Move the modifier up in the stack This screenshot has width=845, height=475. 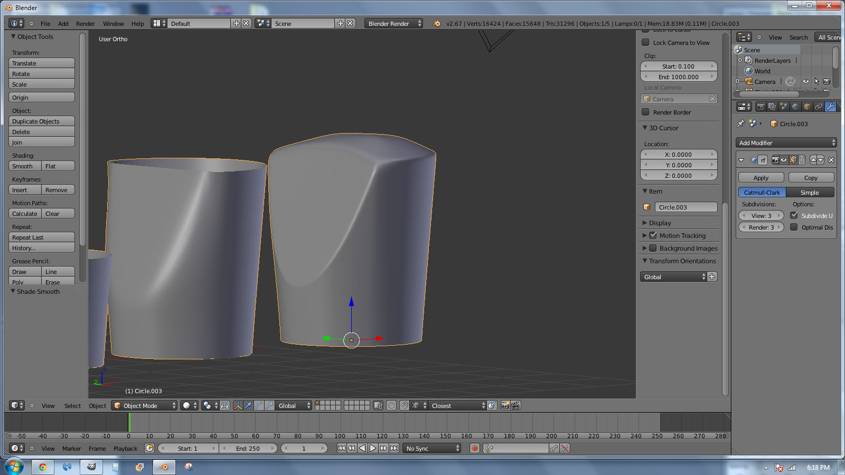click(813, 160)
